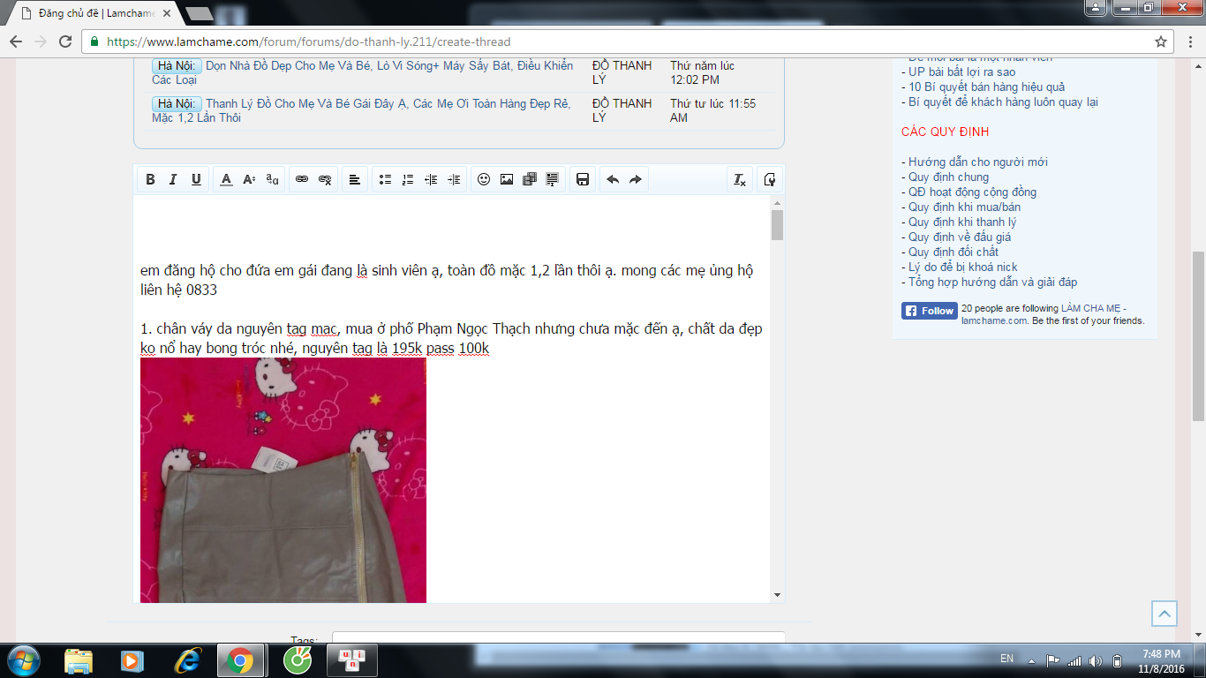This screenshot has width=1206, height=678.
Task: Click the Facebook Follow button
Action: click(x=930, y=311)
